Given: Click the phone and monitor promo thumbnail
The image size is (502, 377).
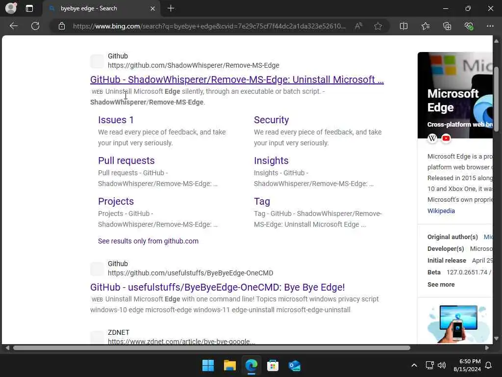Looking at the screenshot, I should pos(458,324).
